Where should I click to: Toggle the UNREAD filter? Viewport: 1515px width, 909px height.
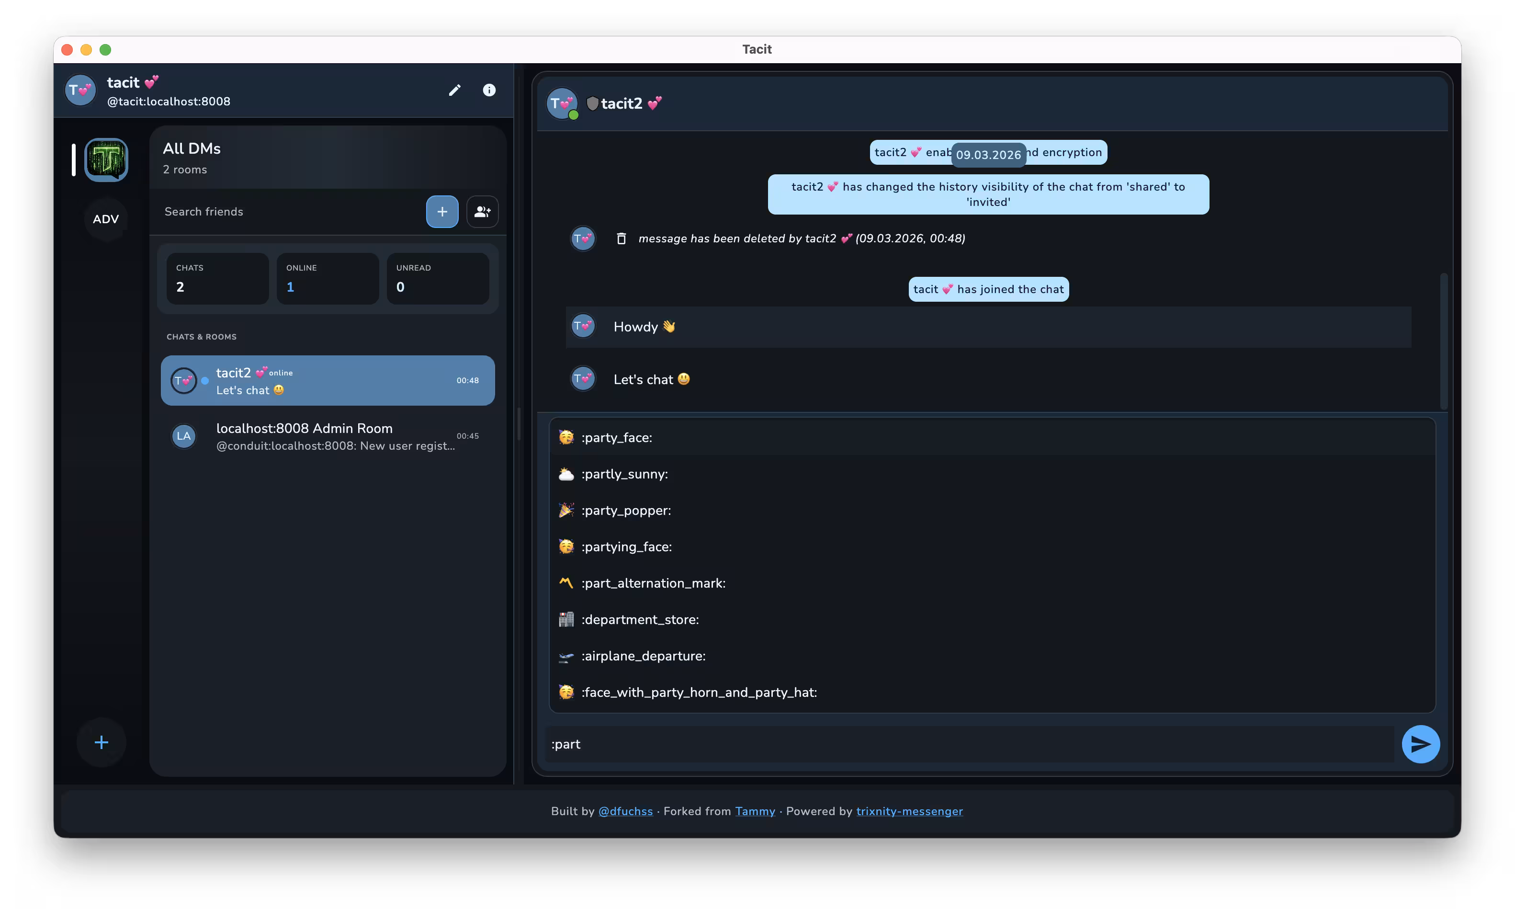[x=437, y=278]
